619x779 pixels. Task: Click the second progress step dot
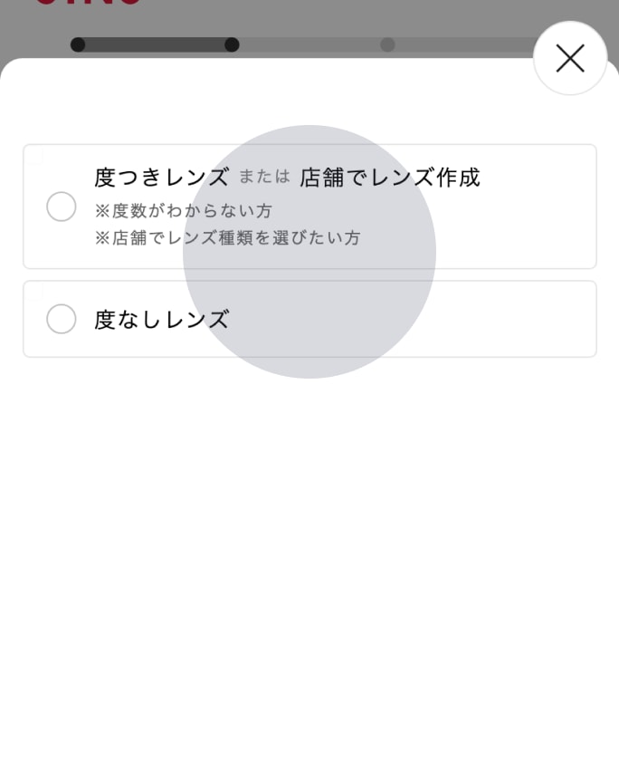click(x=232, y=44)
